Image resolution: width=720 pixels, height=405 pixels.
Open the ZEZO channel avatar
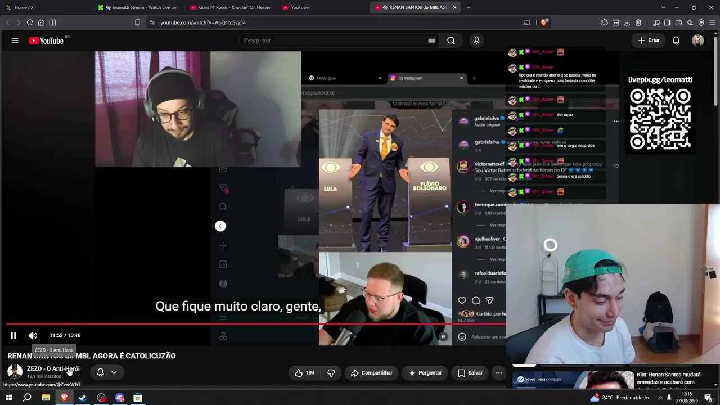(x=15, y=372)
